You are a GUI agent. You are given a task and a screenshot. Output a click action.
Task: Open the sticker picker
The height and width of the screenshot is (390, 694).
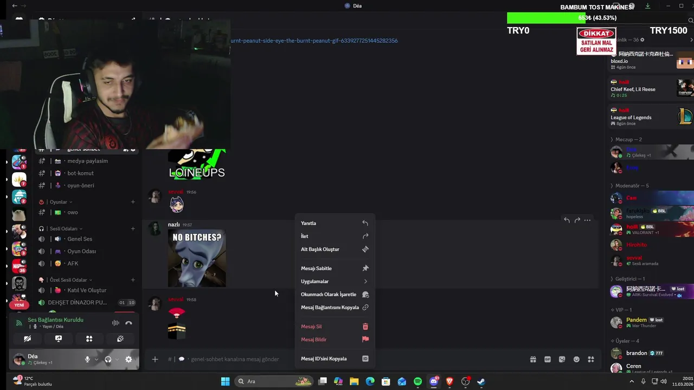(x=562, y=359)
